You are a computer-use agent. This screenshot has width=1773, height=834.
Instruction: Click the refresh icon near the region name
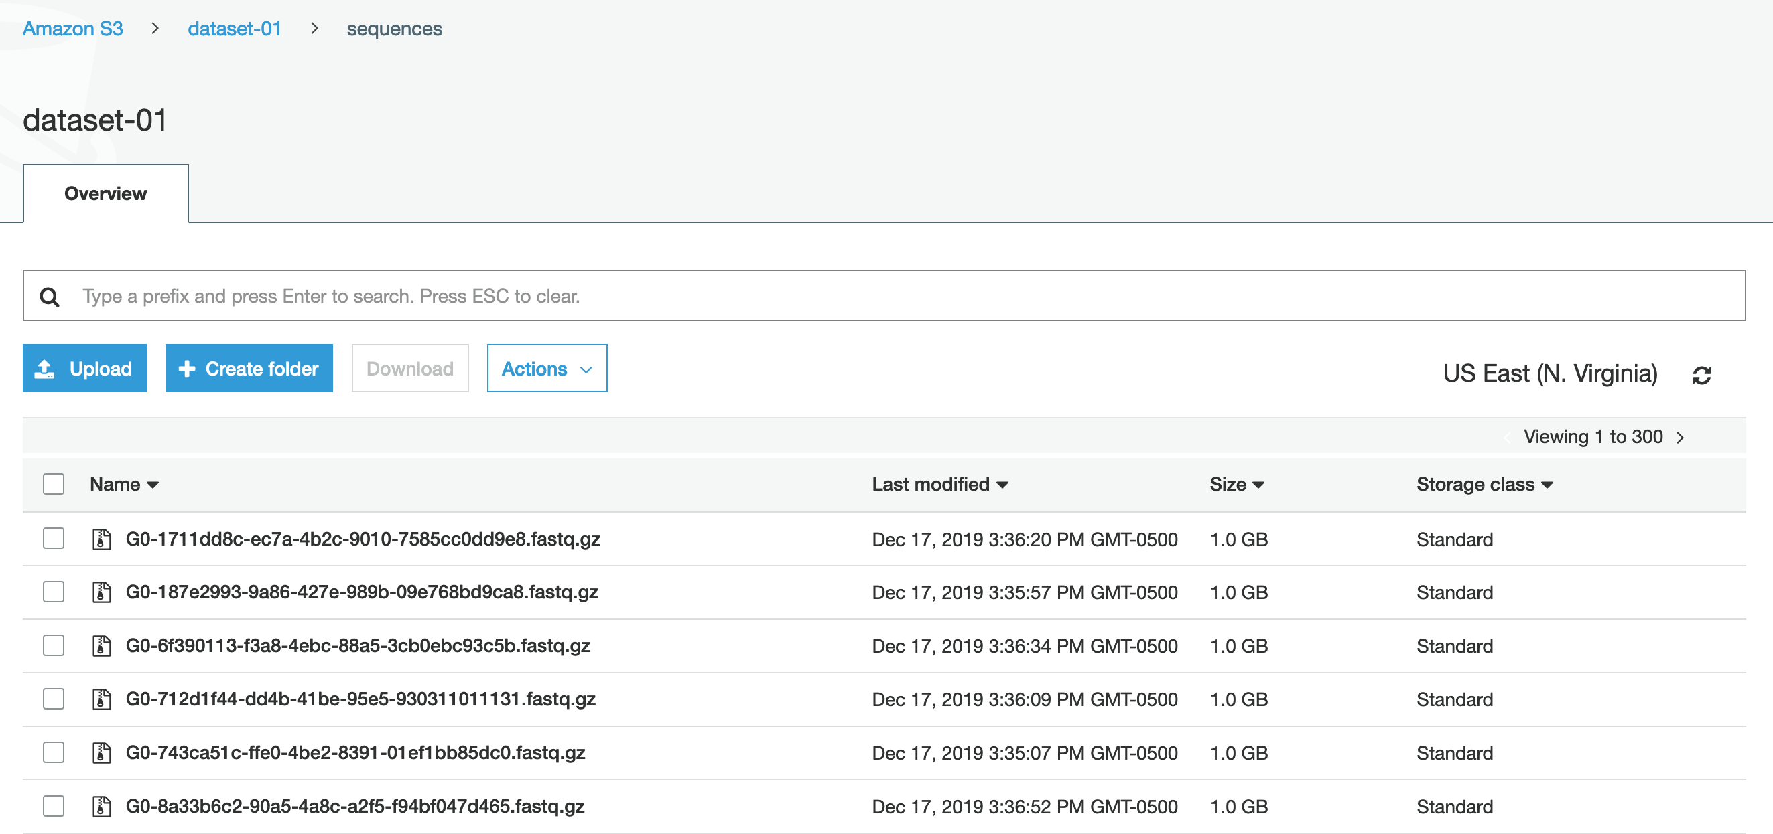[1703, 373]
